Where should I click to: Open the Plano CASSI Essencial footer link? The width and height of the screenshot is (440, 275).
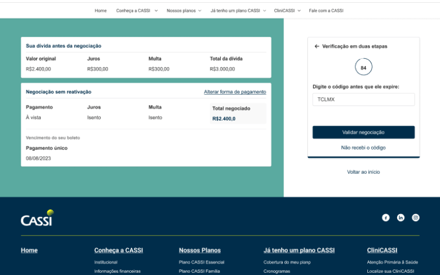coord(201,262)
